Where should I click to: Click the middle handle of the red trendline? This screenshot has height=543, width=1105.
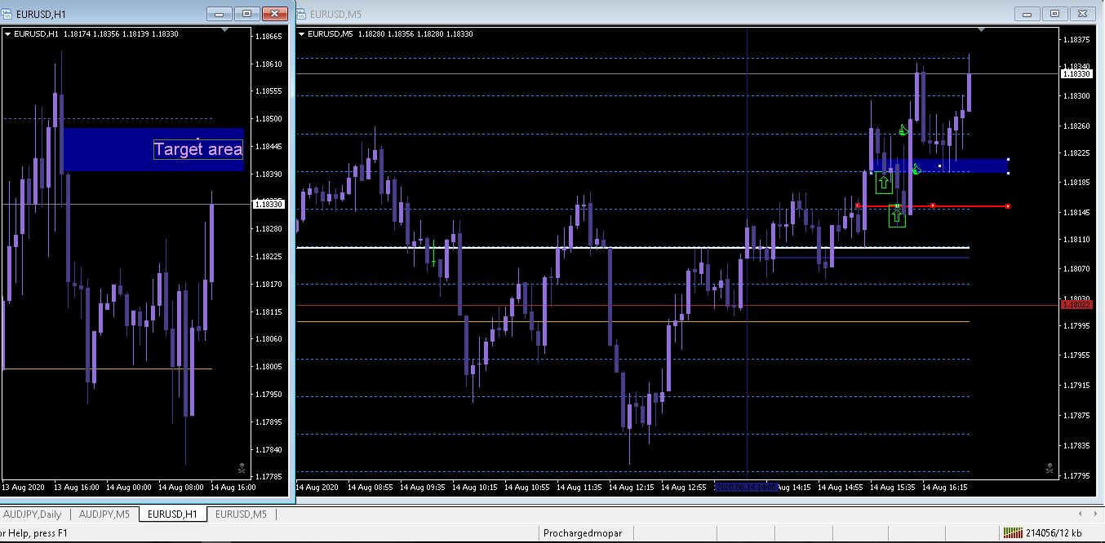click(x=933, y=205)
